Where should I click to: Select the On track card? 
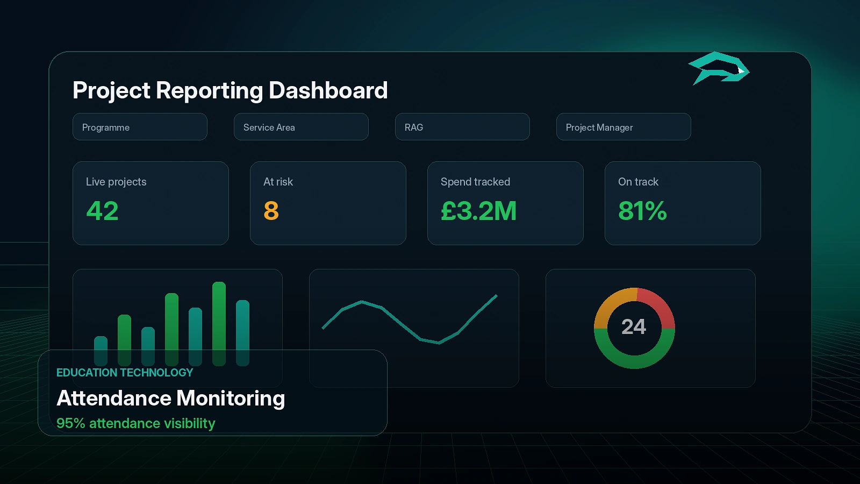click(x=683, y=203)
